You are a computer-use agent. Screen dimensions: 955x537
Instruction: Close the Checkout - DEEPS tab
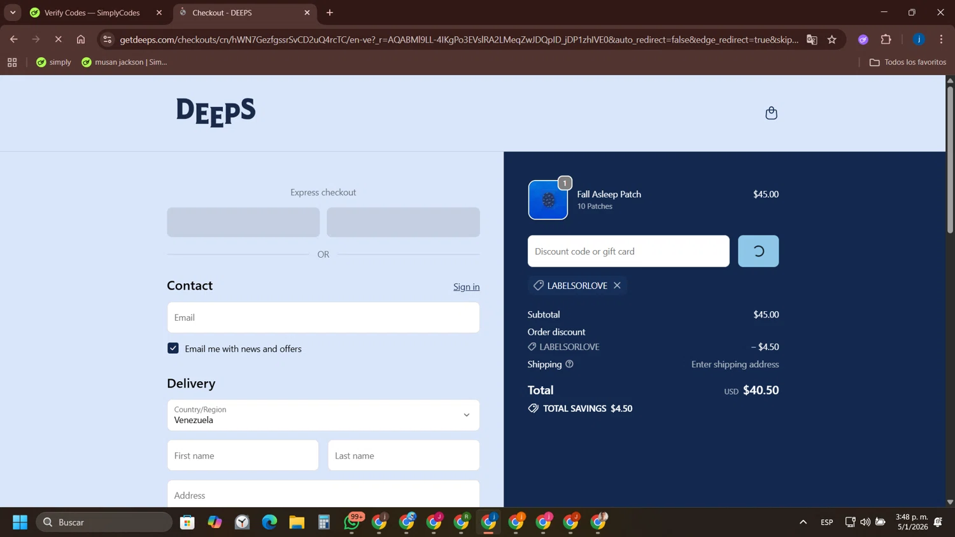pos(307,13)
